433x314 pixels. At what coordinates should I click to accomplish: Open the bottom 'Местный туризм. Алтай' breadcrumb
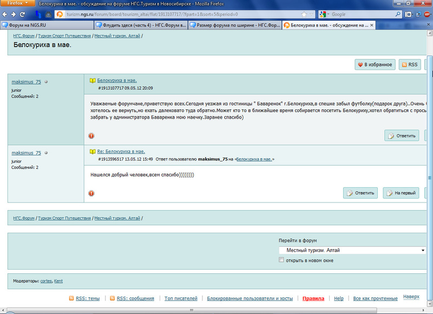point(117,218)
